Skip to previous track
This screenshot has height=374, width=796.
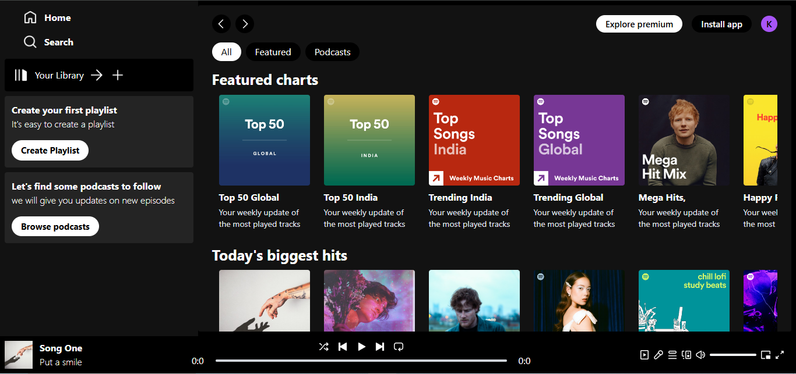[343, 347]
